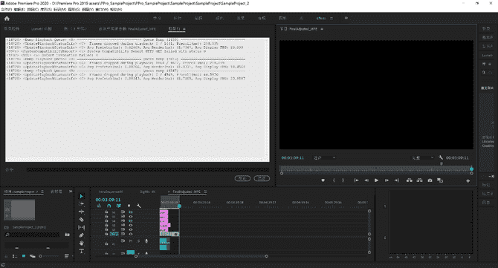Screen dimensions: 498x268
Task: Click Mark Out button in Program Monitor
Action: pyautogui.click(x=343, y=180)
